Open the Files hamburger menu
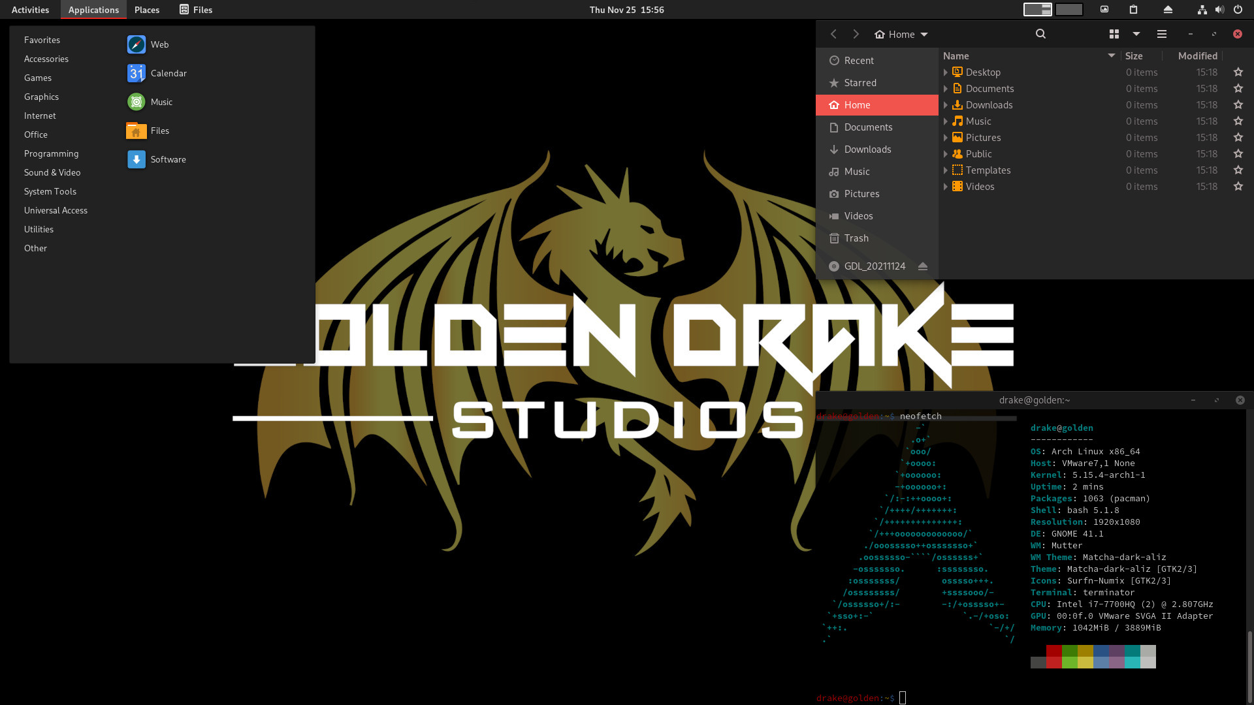Image resolution: width=1254 pixels, height=705 pixels. point(1161,34)
